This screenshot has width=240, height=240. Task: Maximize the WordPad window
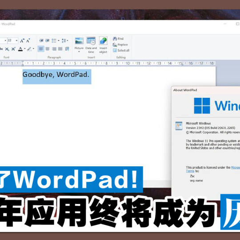coord(237,24)
